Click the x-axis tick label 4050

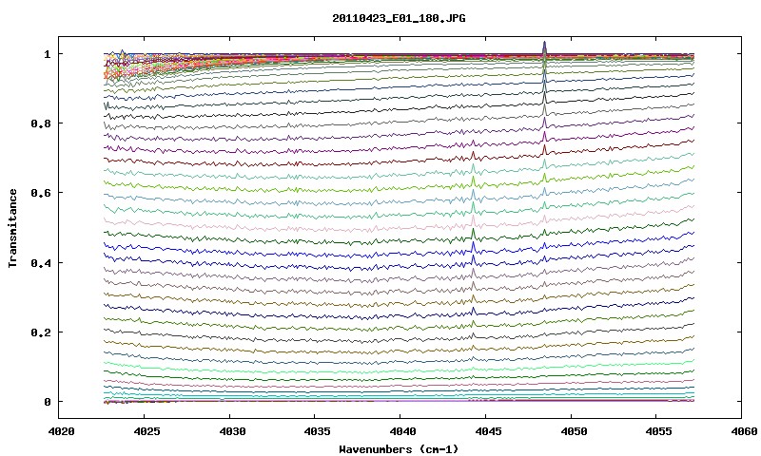(x=574, y=431)
